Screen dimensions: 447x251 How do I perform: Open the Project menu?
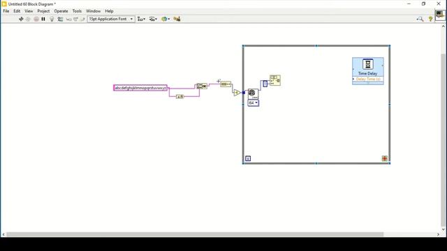pyautogui.click(x=43, y=11)
